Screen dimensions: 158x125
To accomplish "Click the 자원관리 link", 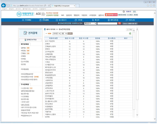I will pos(84,15).
